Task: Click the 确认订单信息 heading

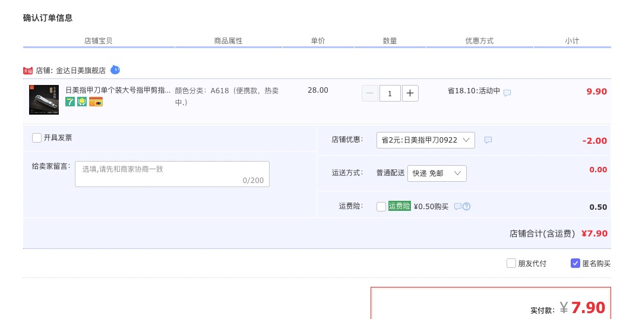Action: 48,18
